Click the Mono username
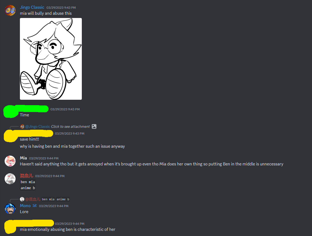Screen dimensions: 312x236 tap(25, 205)
